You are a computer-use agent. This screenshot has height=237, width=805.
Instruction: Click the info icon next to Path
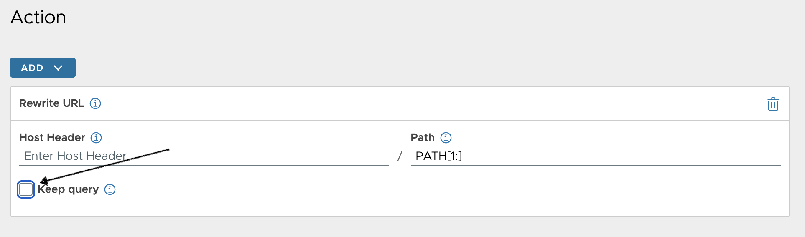446,138
